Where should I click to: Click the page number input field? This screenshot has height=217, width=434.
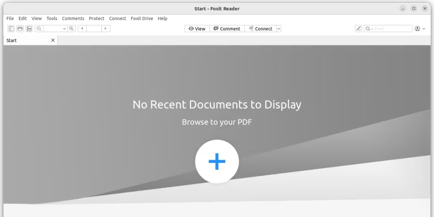[x=94, y=29]
